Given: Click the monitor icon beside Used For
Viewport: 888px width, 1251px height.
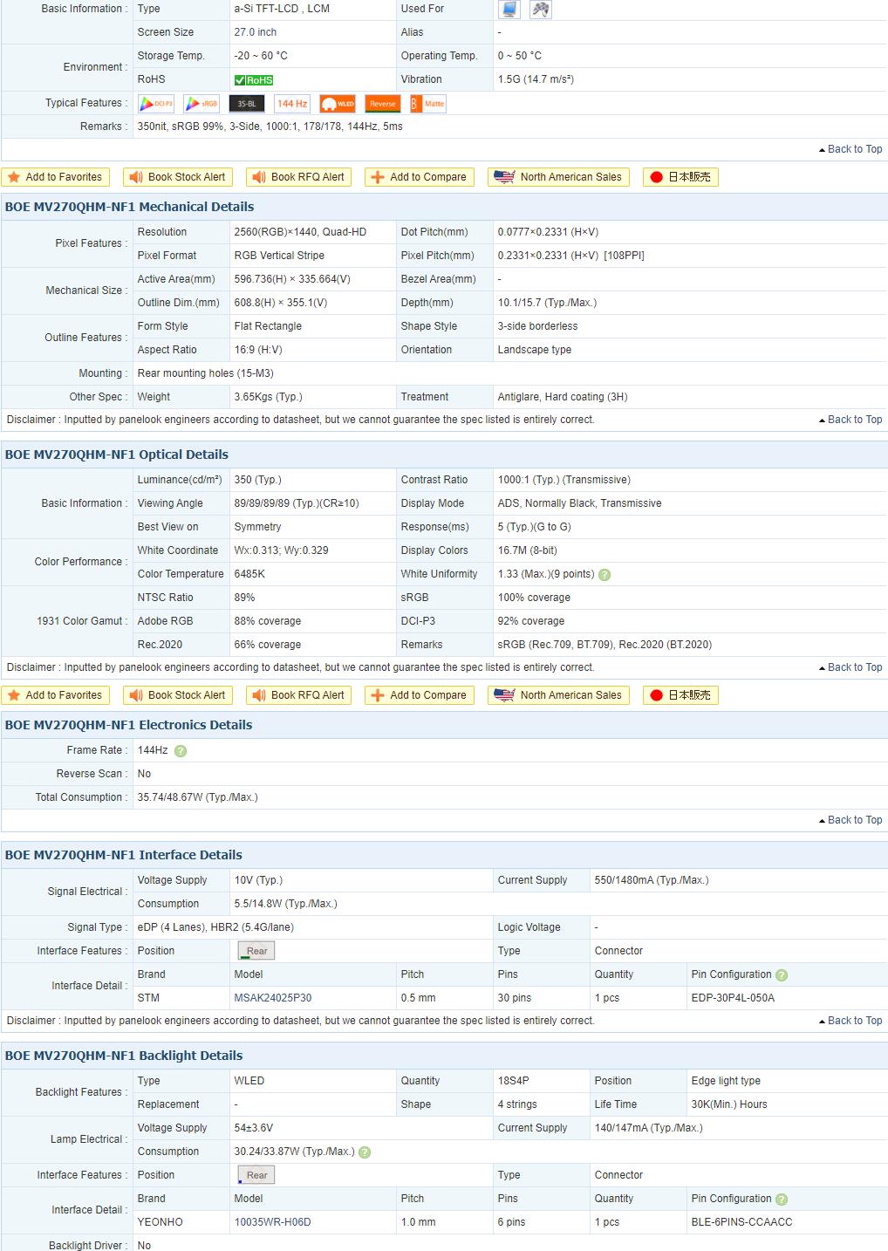Looking at the screenshot, I should [509, 10].
